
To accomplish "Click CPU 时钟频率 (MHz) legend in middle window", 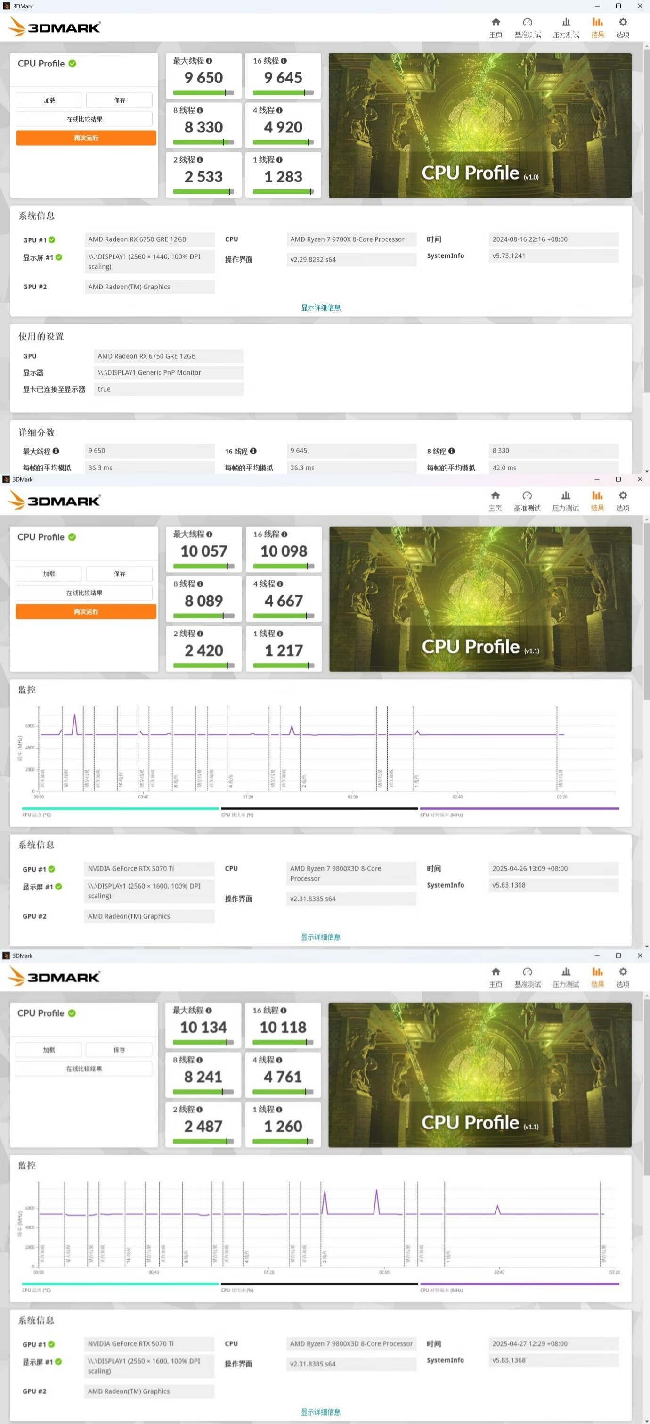I will pyautogui.click(x=441, y=815).
